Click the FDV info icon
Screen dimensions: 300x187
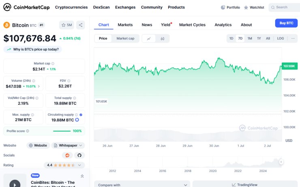(x=69, y=81)
